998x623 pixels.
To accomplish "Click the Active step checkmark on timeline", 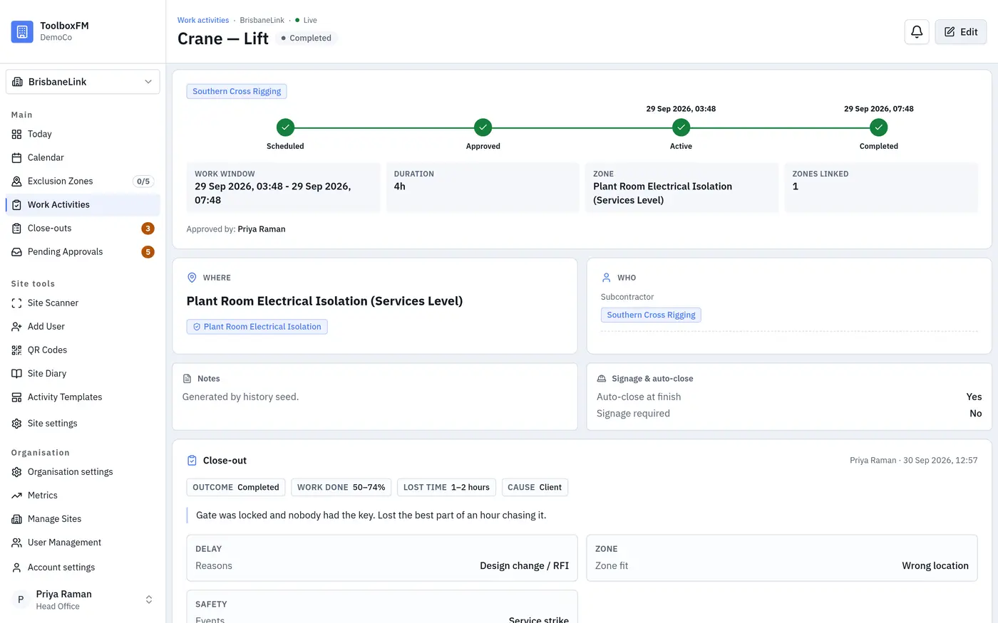I will (x=681, y=127).
